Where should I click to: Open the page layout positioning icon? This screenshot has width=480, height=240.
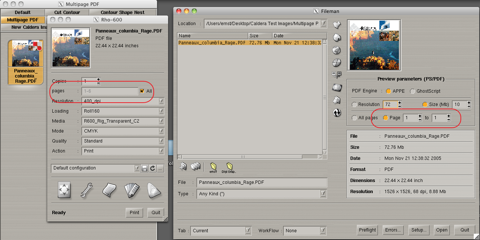click(x=64, y=190)
